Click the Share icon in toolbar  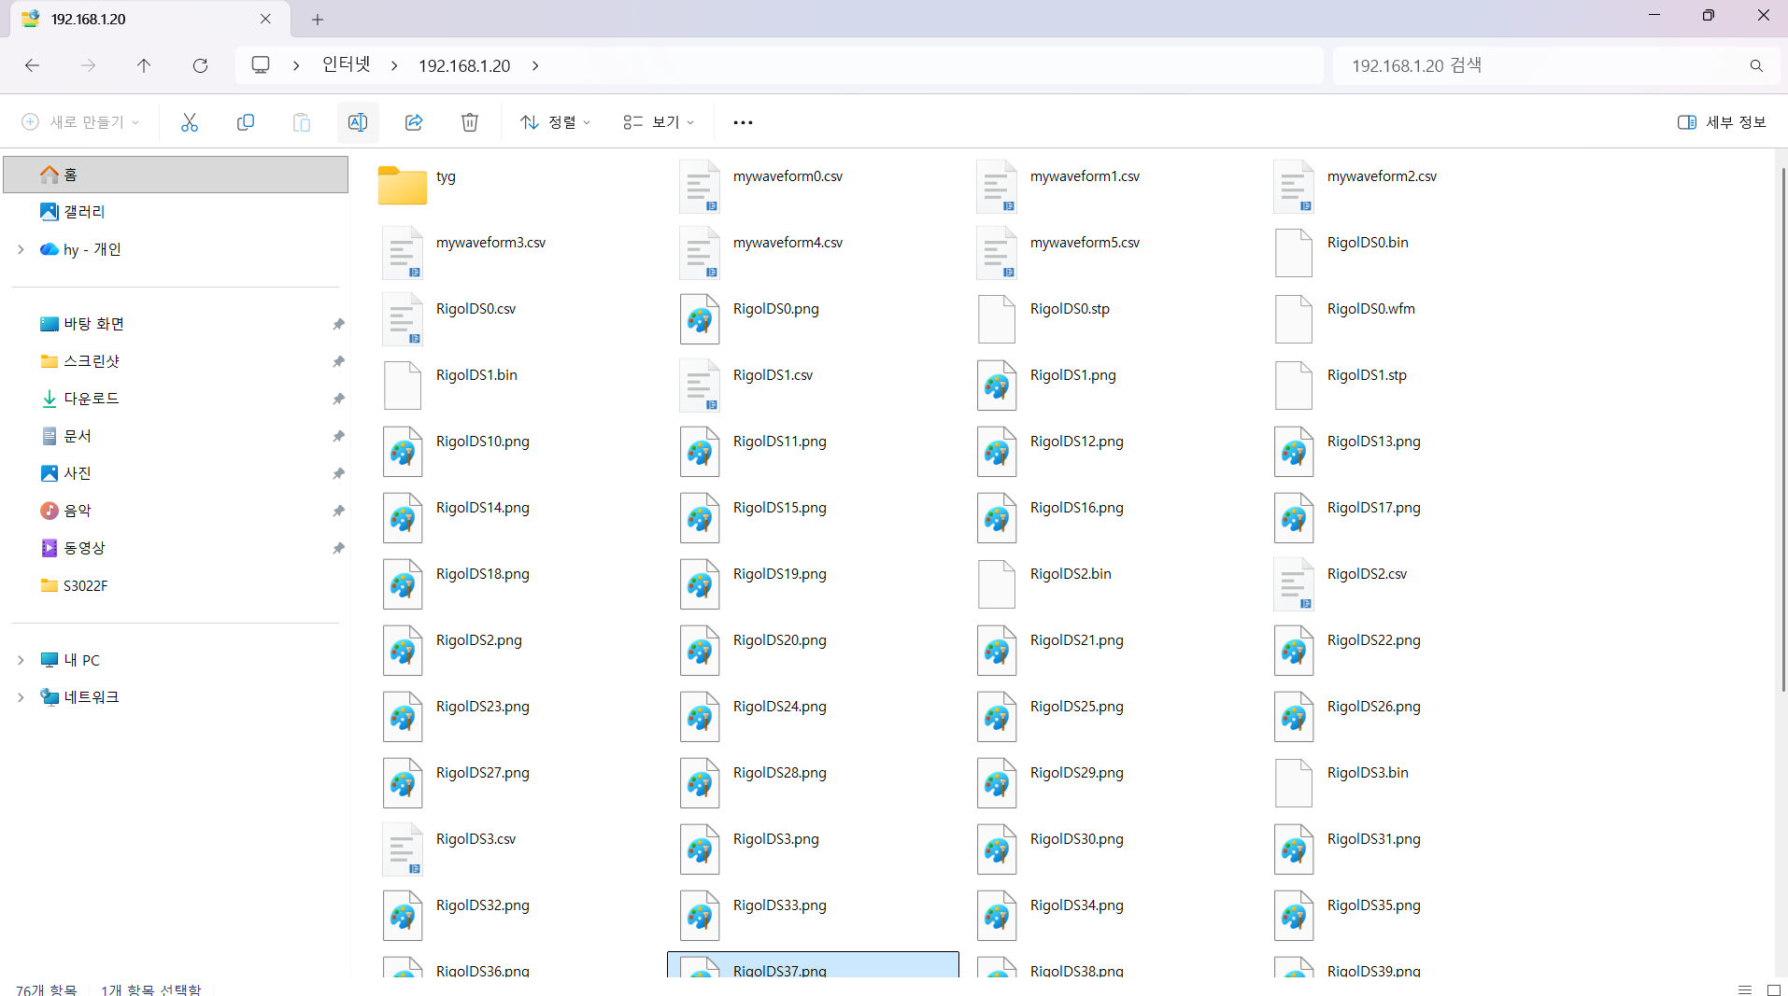tap(414, 122)
